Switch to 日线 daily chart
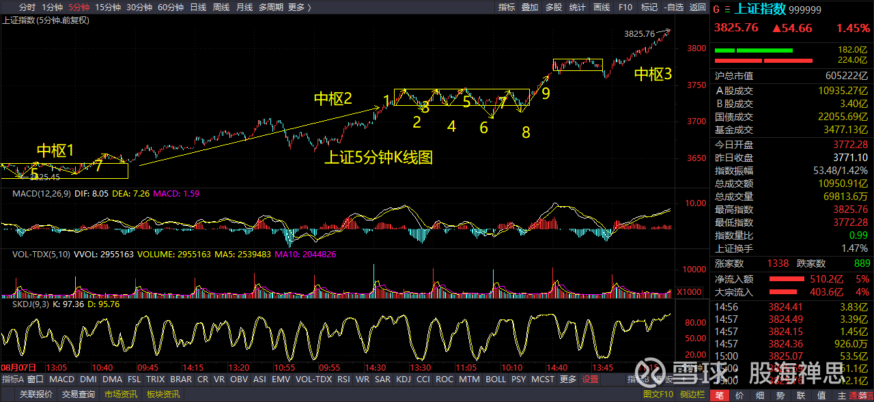Screen dimensions: 874x402 pyautogui.click(x=198, y=7)
